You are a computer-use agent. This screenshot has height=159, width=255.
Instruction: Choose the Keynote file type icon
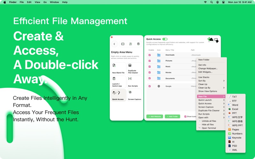tap(229, 138)
